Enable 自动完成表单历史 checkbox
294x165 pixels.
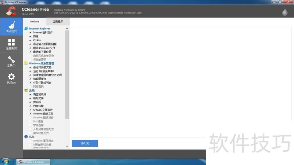(31, 56)
